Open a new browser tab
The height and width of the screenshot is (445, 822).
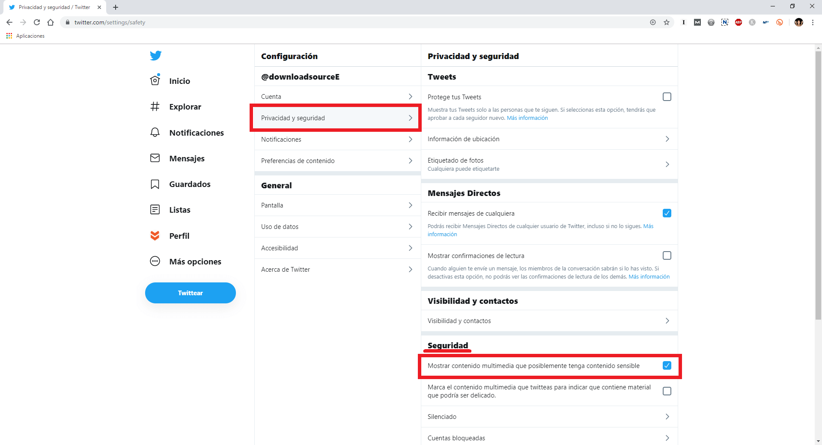coord(116,7)
